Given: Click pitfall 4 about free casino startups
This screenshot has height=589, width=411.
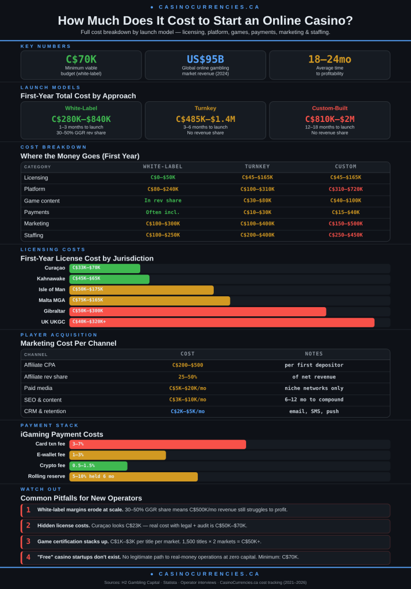Looking at the screenshot, I should click(205, 557).
